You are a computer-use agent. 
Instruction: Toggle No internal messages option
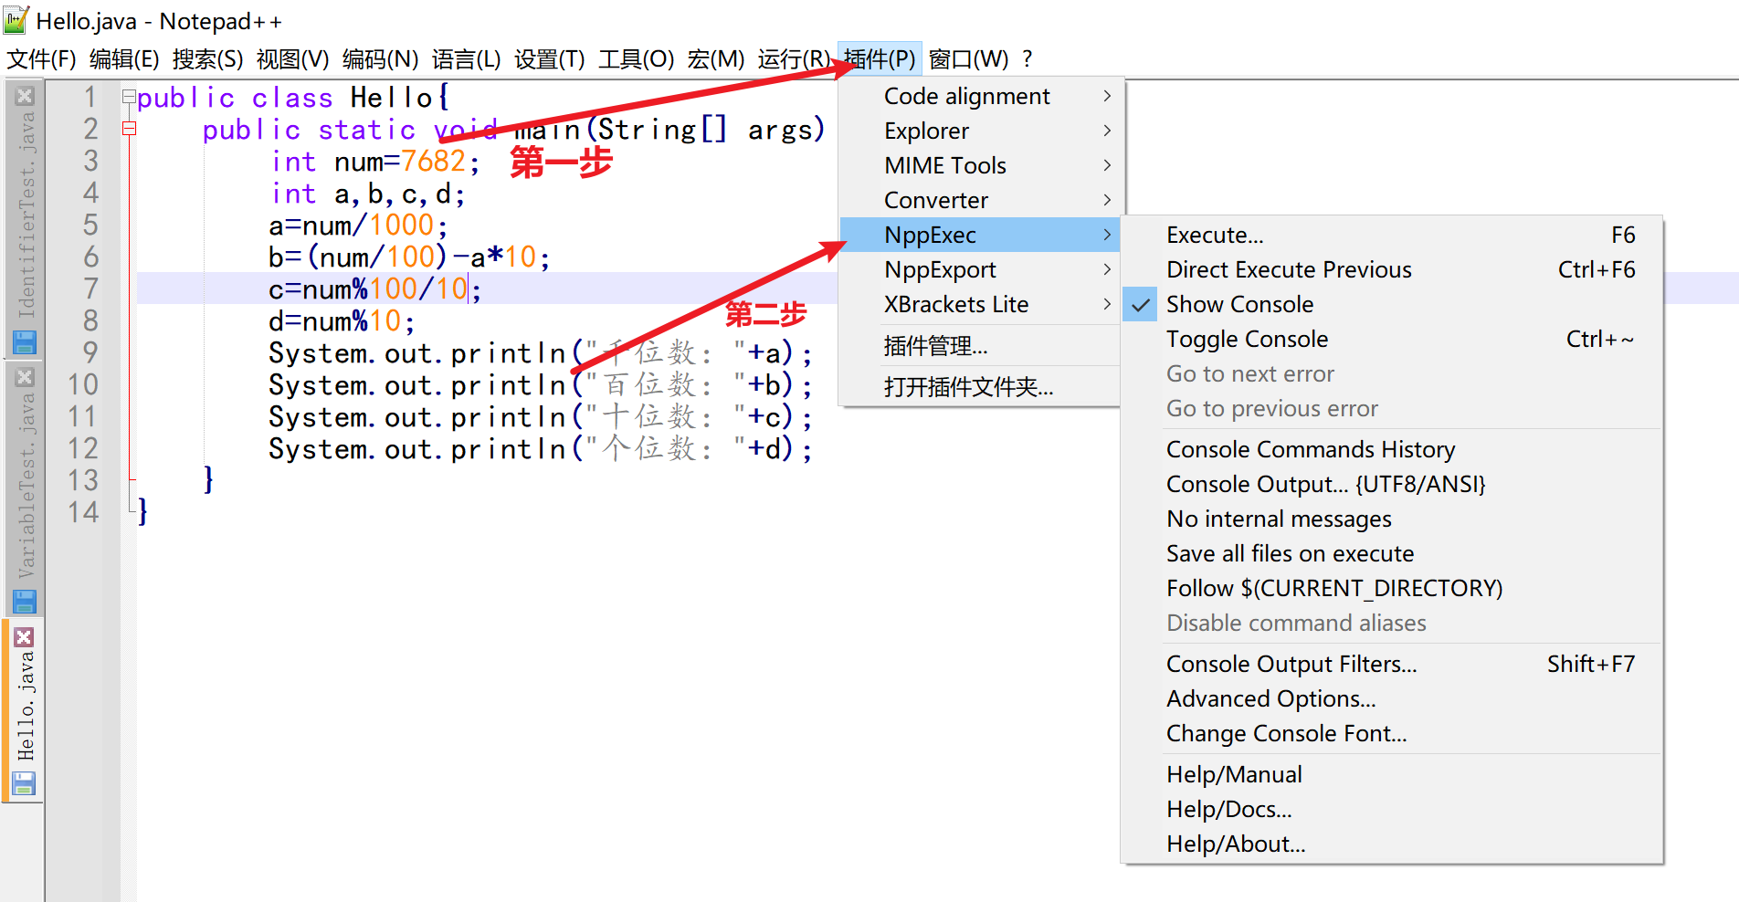tap(1392, 519)
